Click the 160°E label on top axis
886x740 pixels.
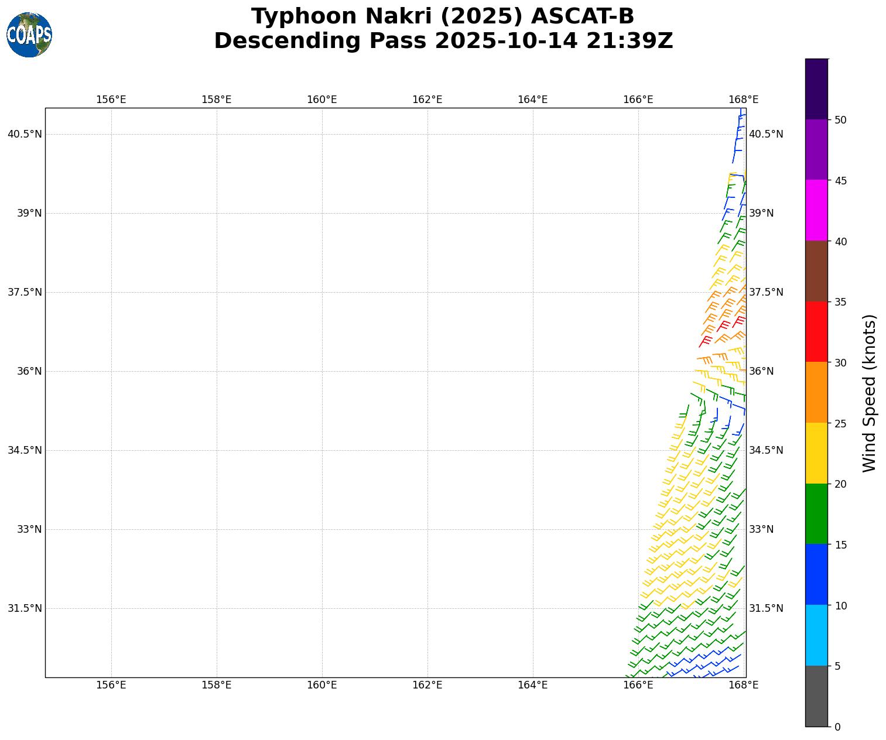point(321,100)
